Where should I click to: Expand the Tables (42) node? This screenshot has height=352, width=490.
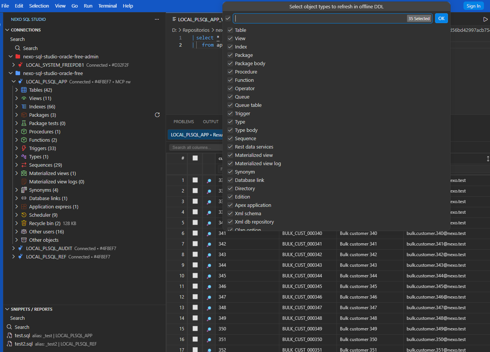[17, 90]
